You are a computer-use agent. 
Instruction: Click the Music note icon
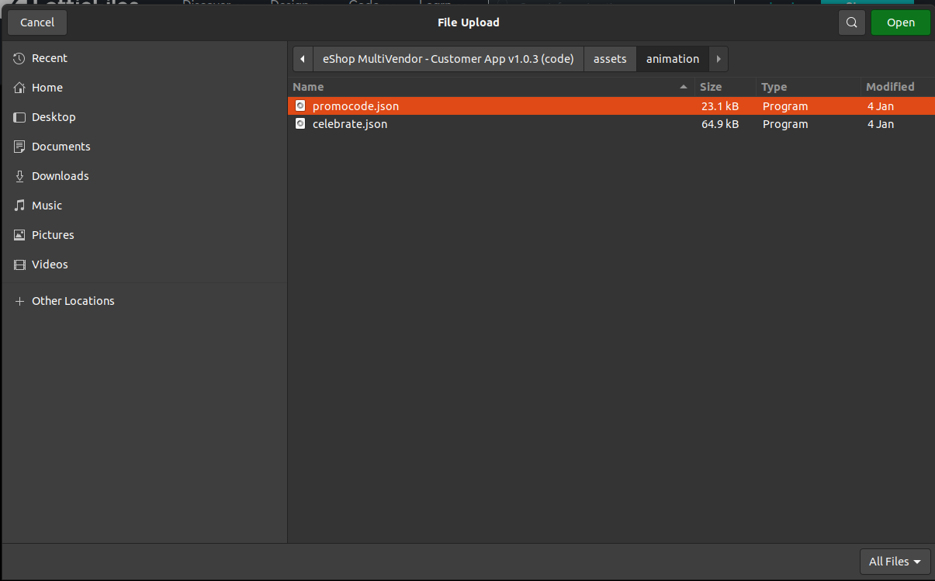pos(19,206)
